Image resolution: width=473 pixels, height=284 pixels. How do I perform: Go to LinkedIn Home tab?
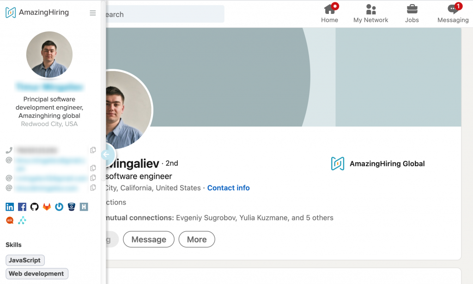(329, 13)
